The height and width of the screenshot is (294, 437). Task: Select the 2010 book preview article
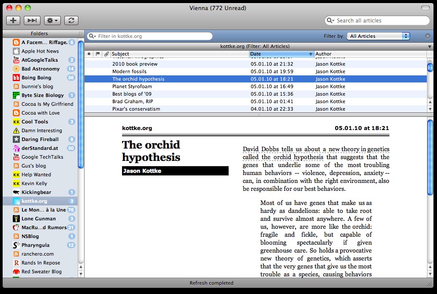click(256, 64)
